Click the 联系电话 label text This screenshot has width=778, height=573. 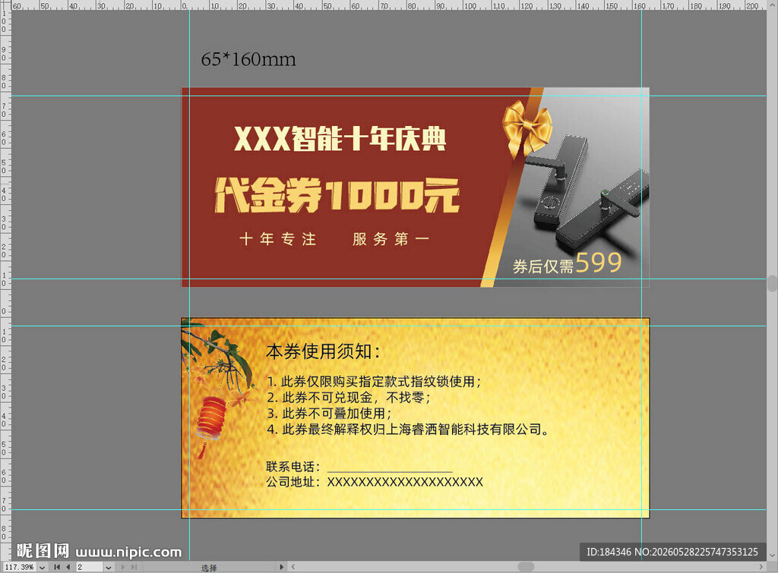coord(293,467)
